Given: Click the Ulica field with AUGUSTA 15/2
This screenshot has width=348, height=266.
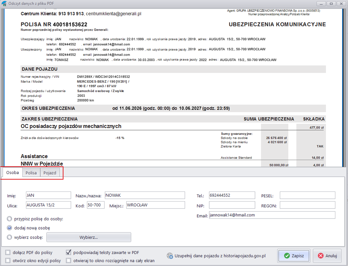Looking at the screenshot, I should (x=48, y=205).
